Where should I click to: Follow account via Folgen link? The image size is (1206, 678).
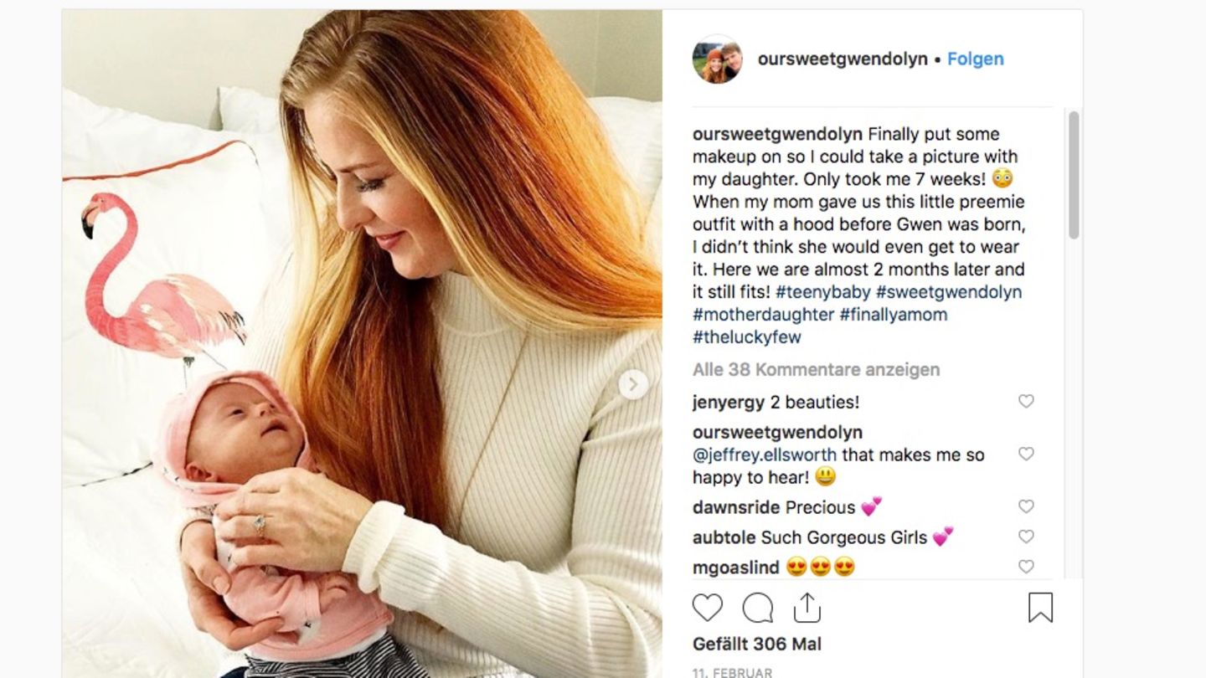coord(976,59)
